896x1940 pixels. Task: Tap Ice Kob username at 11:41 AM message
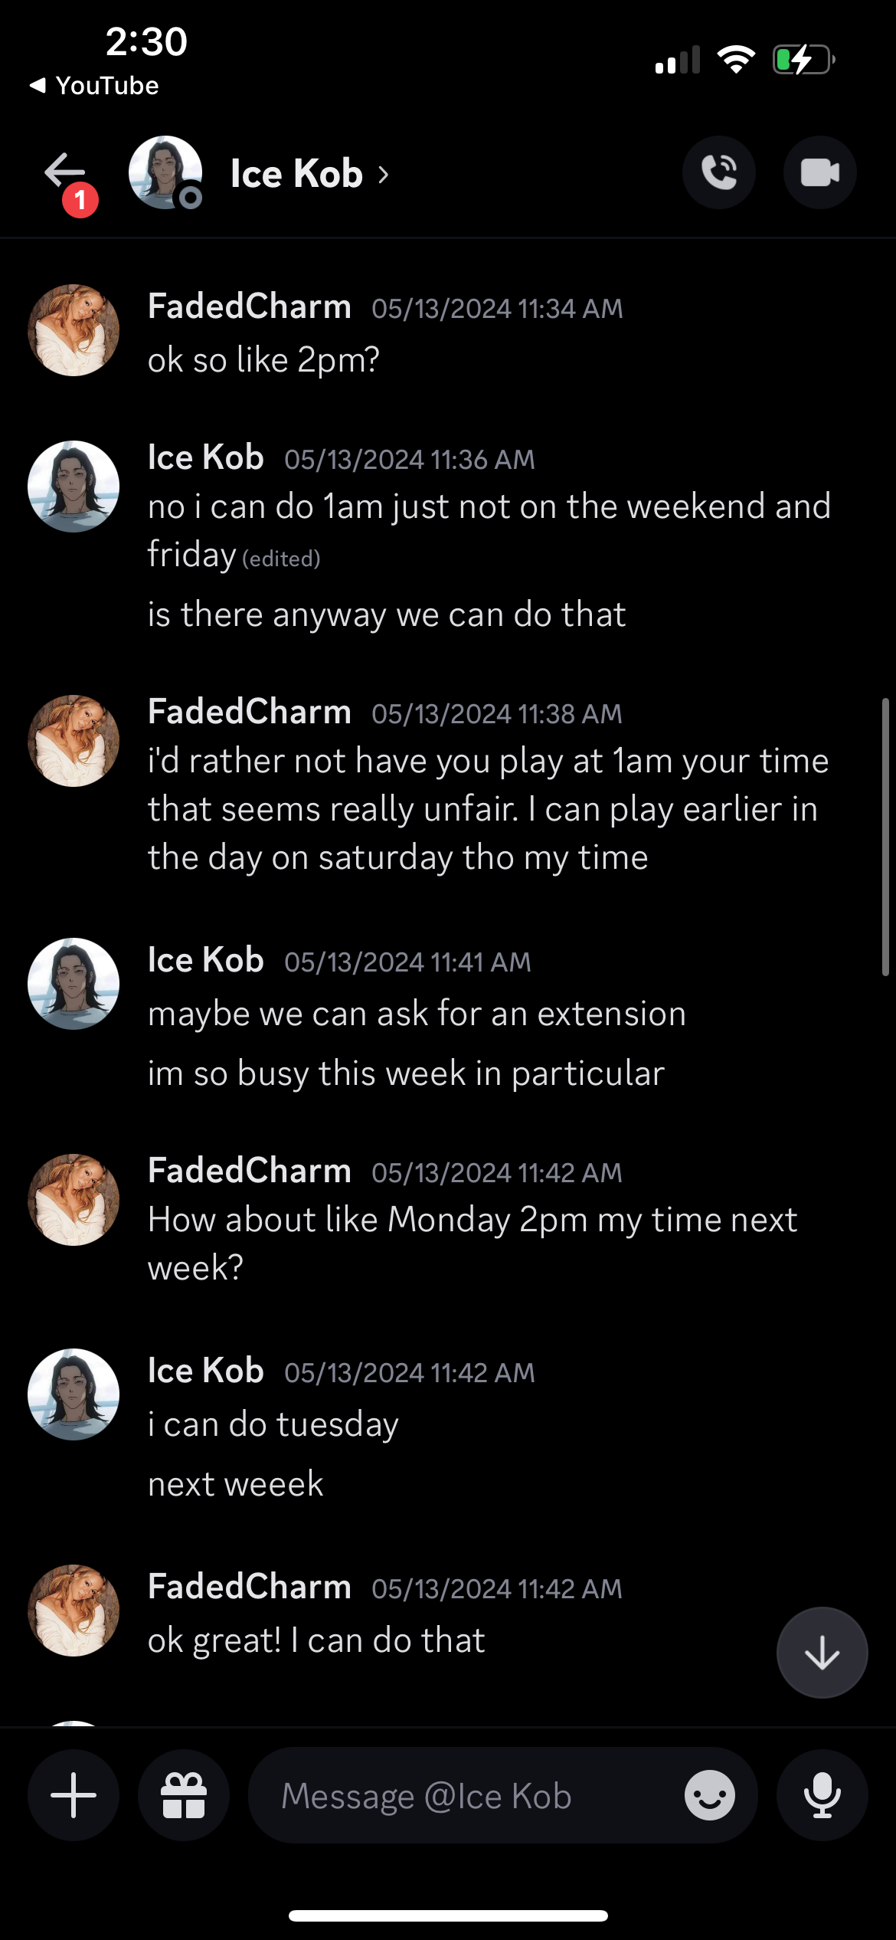point(206,960)
